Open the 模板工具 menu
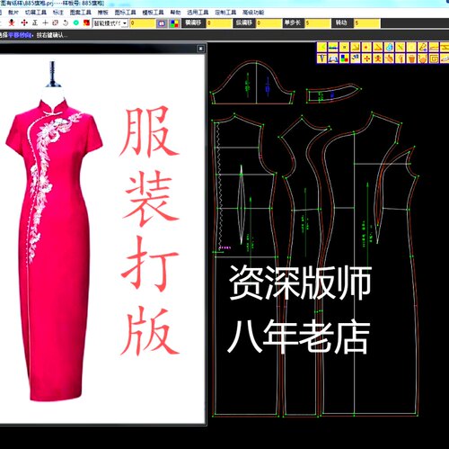Image resolution: width=449 pixels, height=449 pixels. pyautogui.click(x=153, y=13)
